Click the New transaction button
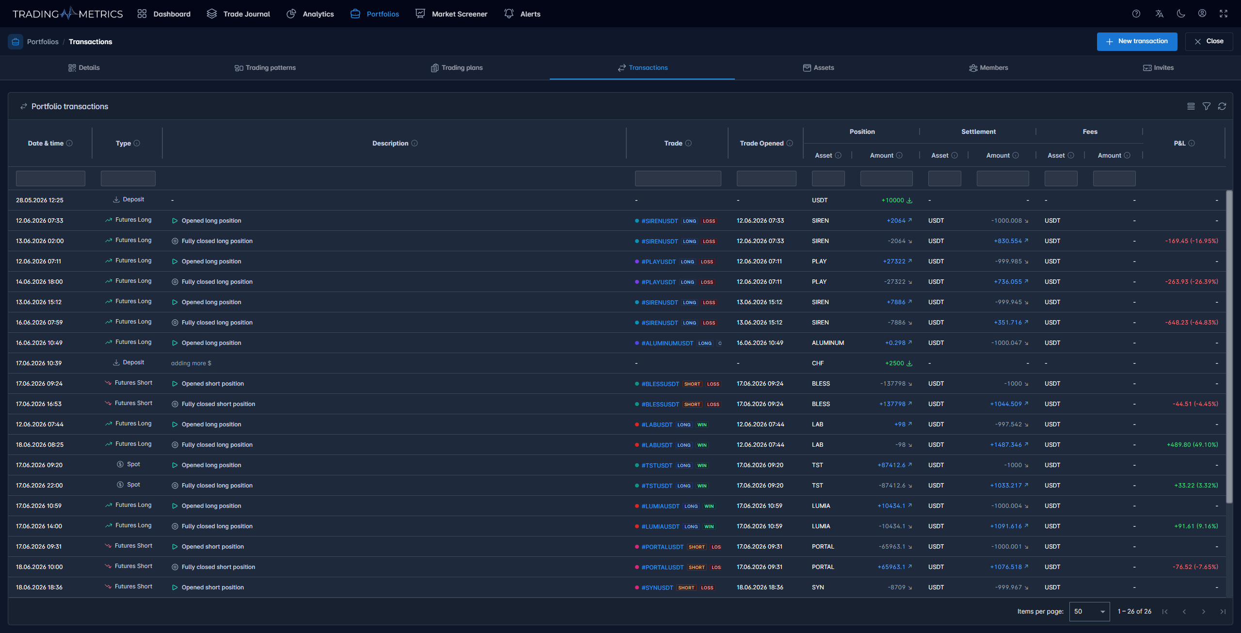The width and height of the screenshot is (1241, 633). click(x=1137, y=41)
